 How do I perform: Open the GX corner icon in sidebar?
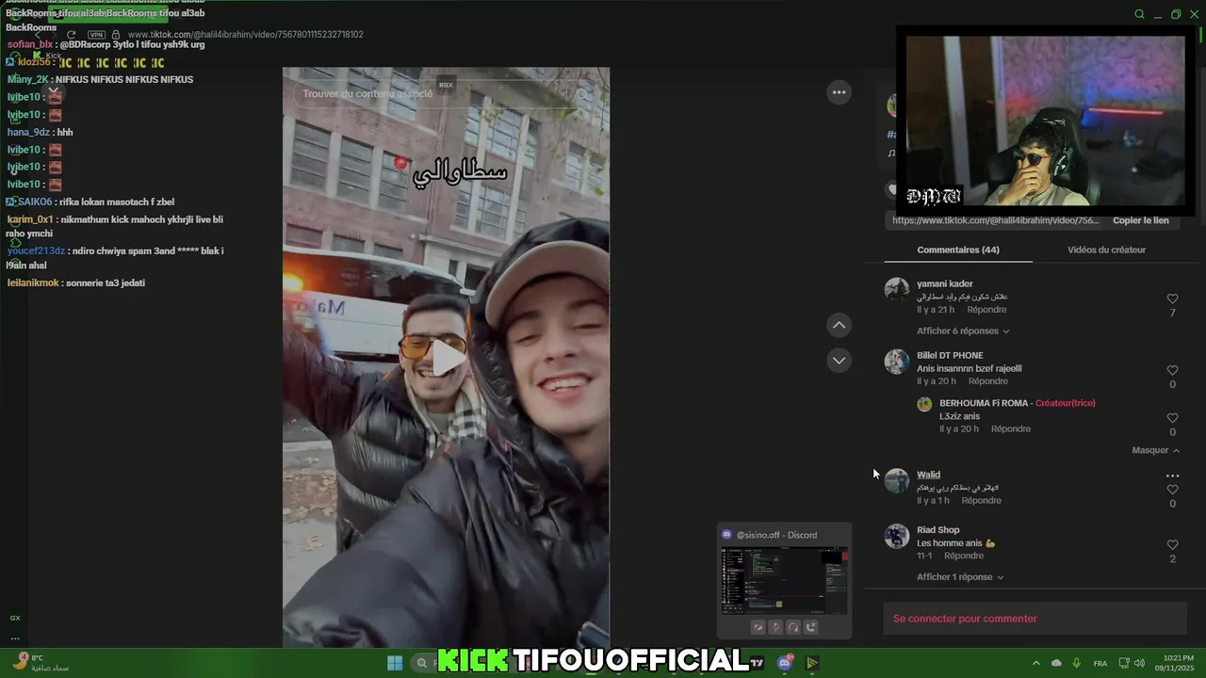[x=15, y=618]
